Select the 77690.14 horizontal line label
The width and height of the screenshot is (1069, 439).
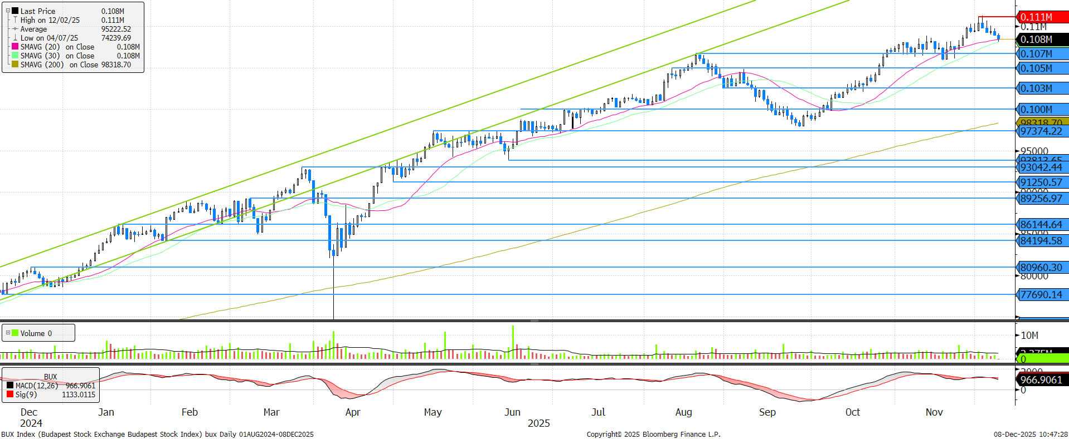1041,295
